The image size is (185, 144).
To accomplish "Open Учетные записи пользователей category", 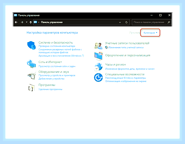I will click(127, 43).
